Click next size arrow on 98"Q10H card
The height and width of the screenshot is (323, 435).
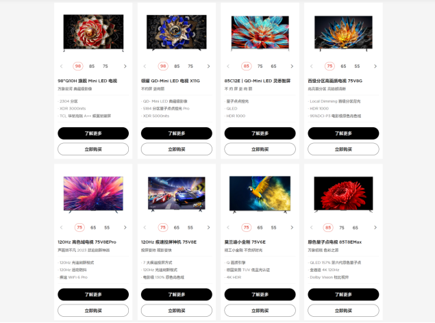coord(125,66)
